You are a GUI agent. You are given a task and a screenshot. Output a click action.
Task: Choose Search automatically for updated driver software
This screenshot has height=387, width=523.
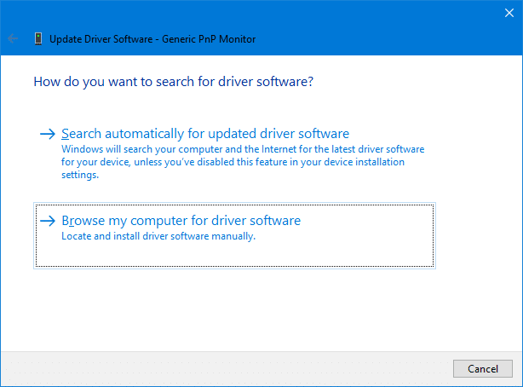205,134
